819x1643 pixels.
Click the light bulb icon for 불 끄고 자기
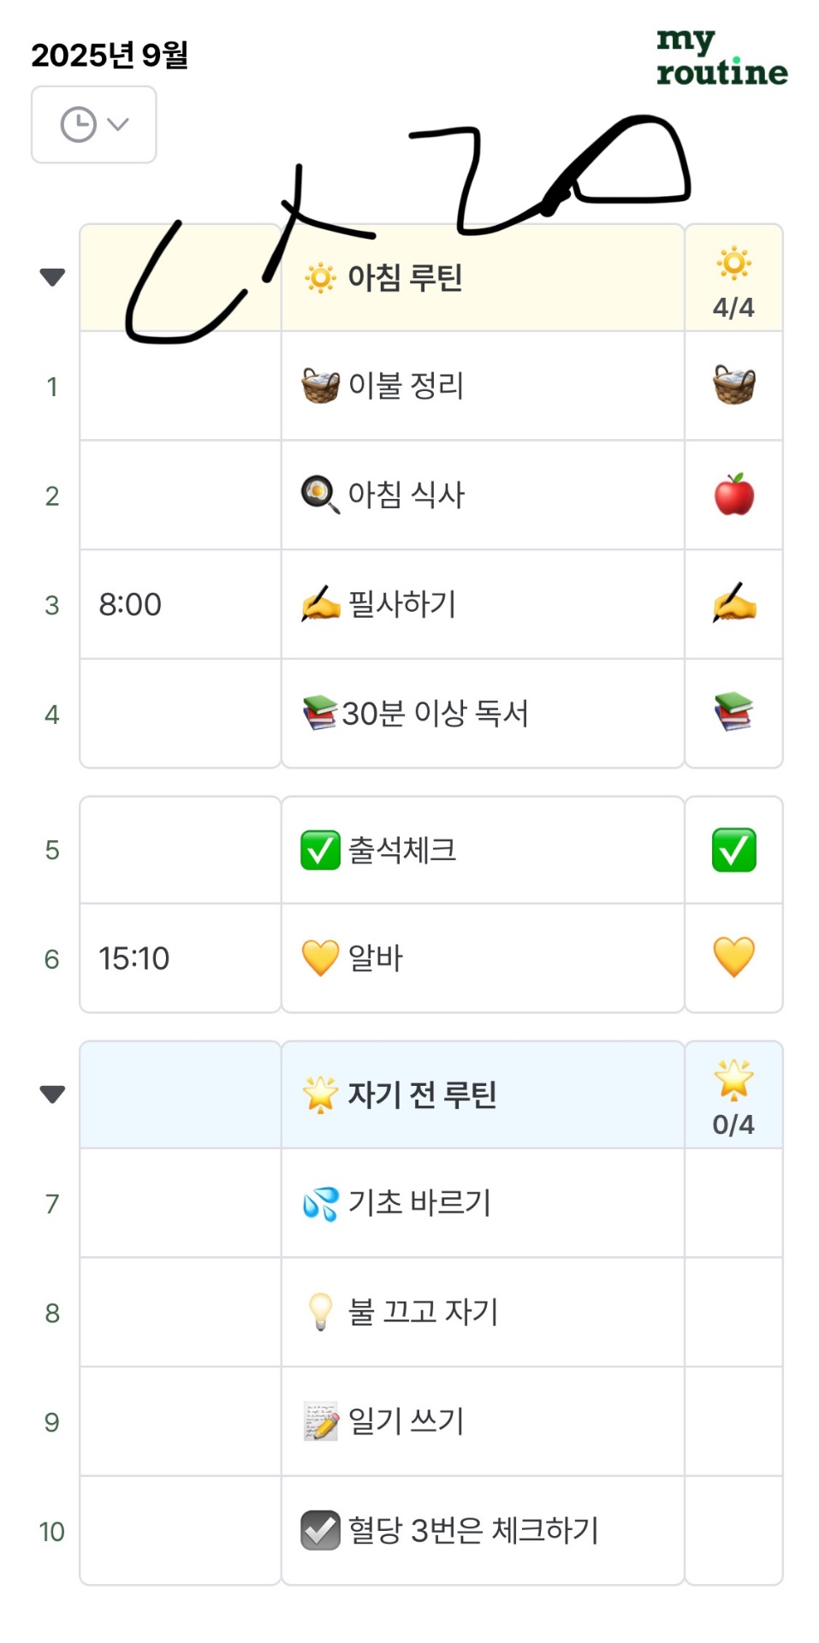(x=320, y=1312)
